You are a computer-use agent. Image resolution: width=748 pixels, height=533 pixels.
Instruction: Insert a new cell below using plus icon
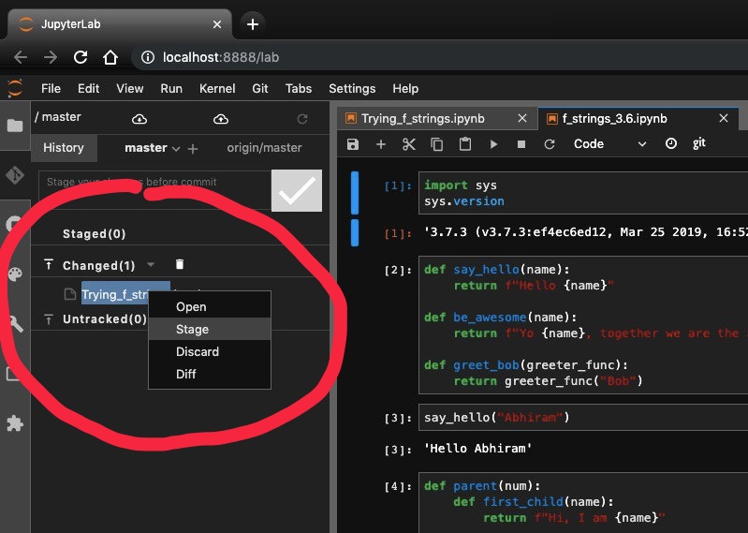380,144
